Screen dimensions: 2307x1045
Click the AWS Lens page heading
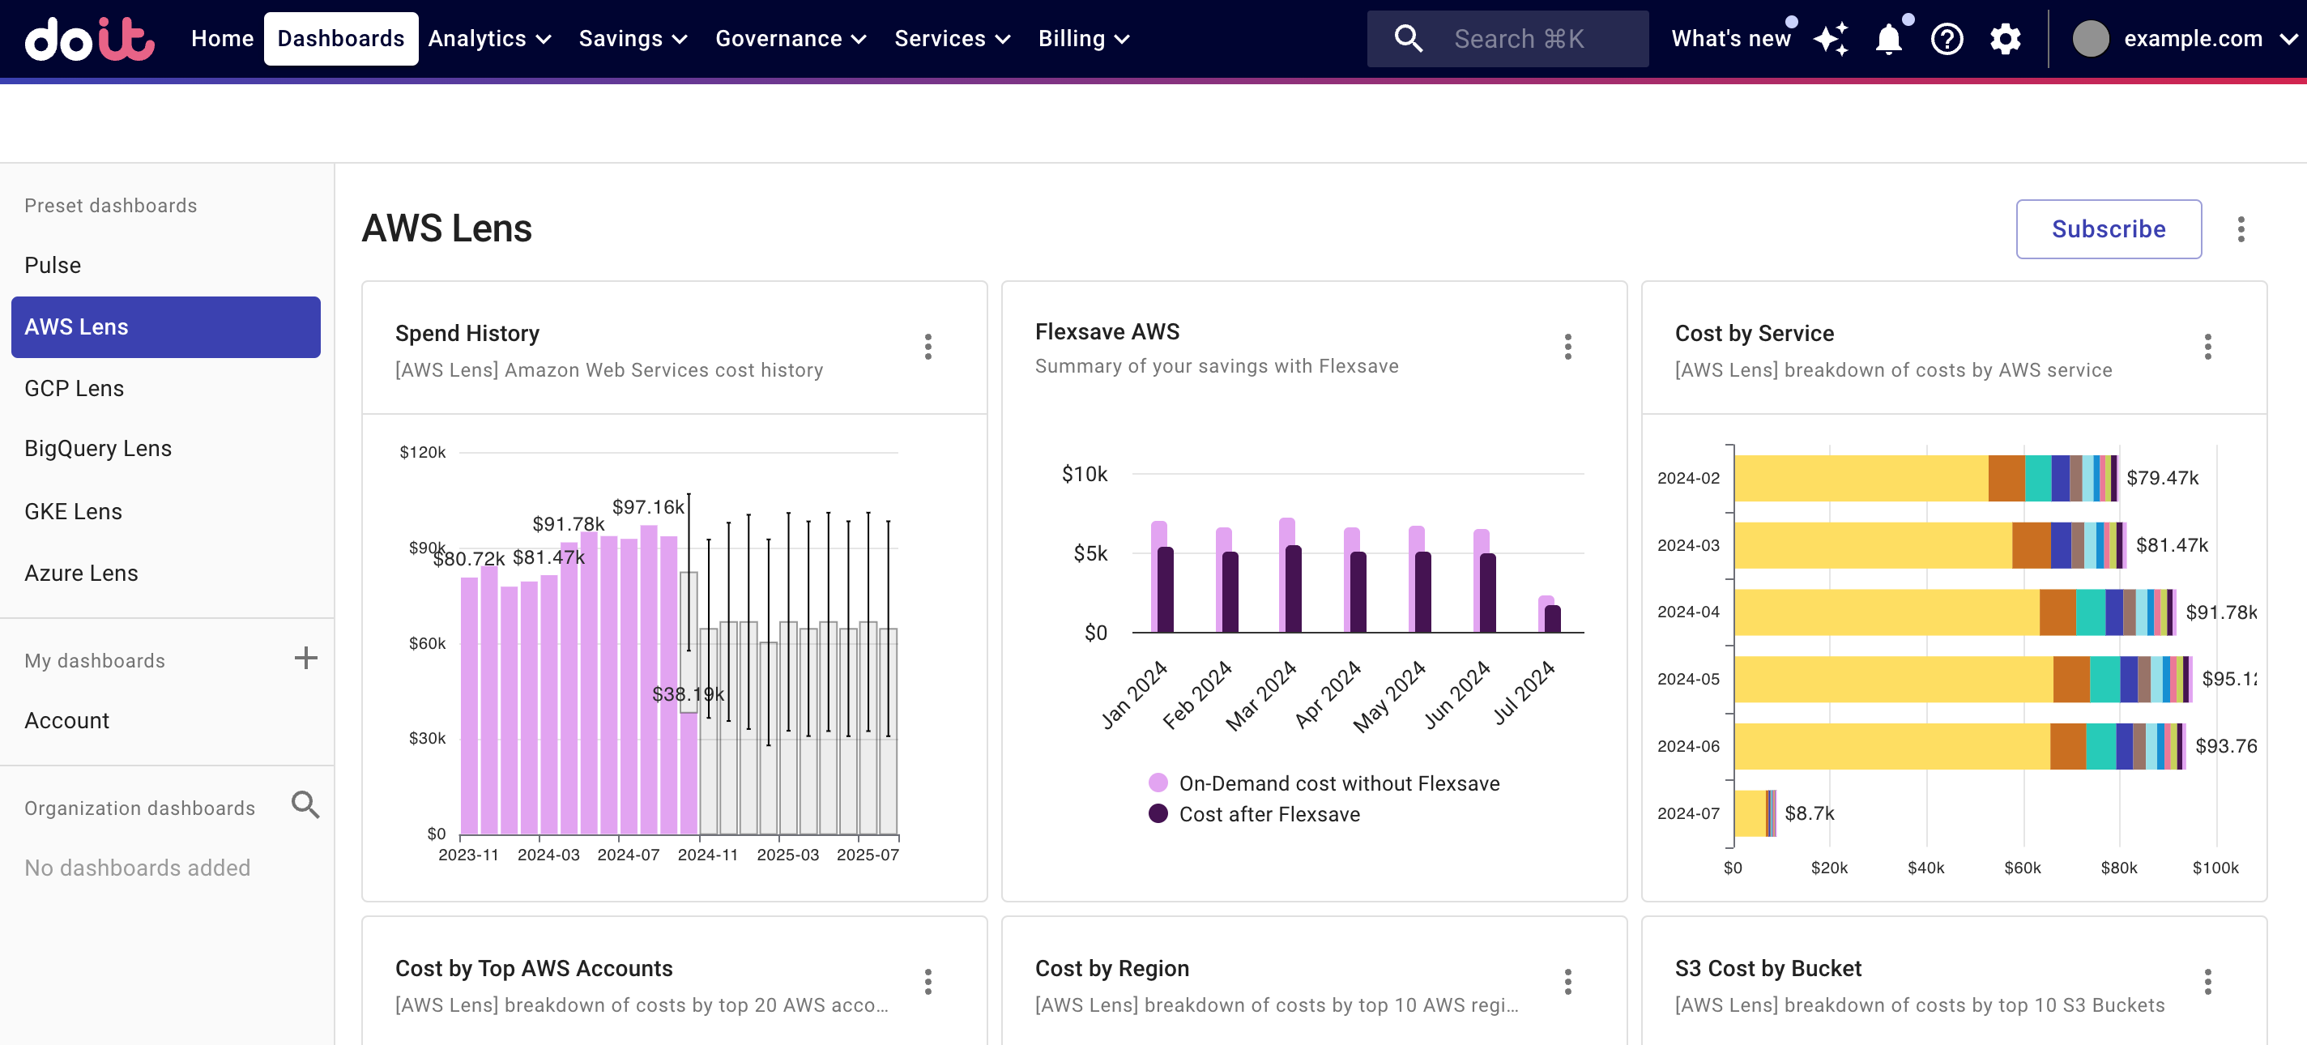click(447, 228)
